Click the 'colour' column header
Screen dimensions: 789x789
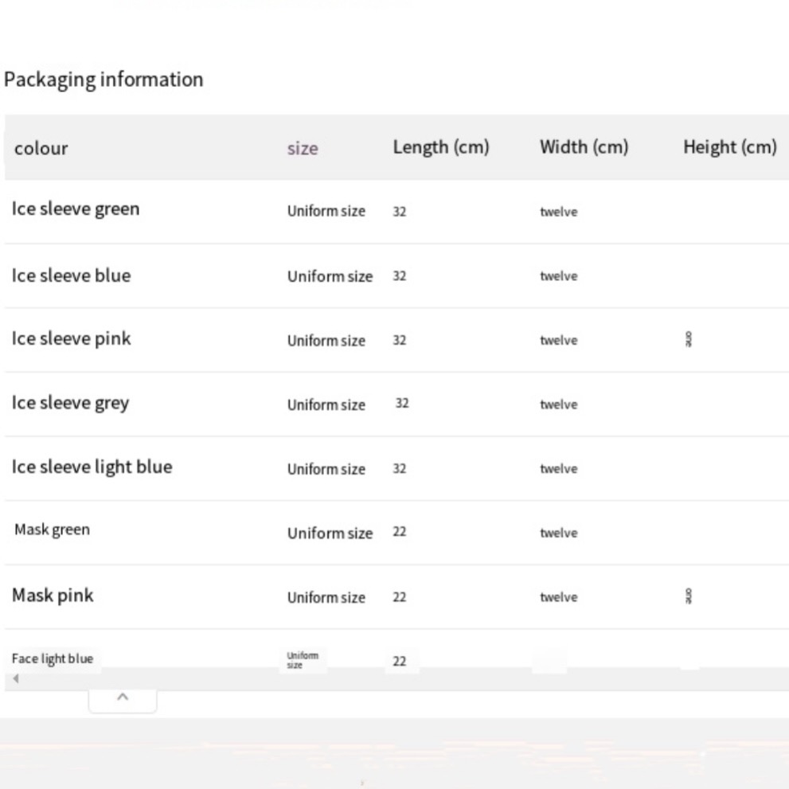[41, 148]
